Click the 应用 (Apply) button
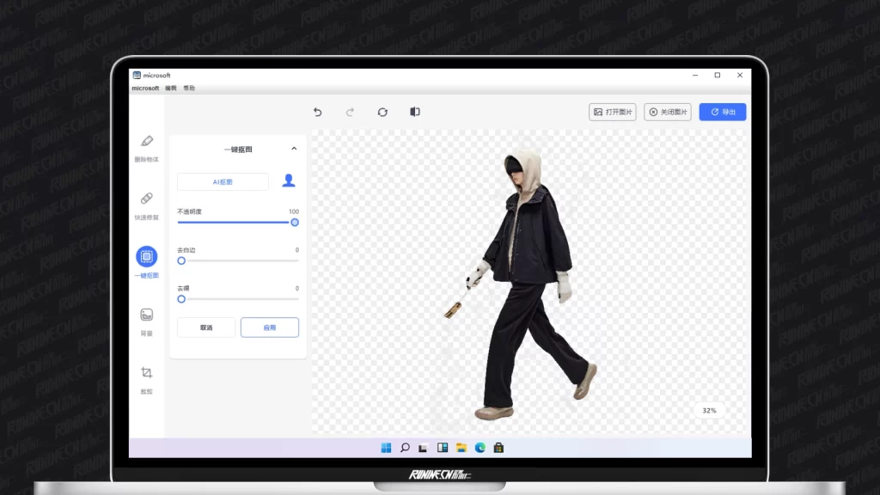 pyautogui.click(x=269, y=327)
